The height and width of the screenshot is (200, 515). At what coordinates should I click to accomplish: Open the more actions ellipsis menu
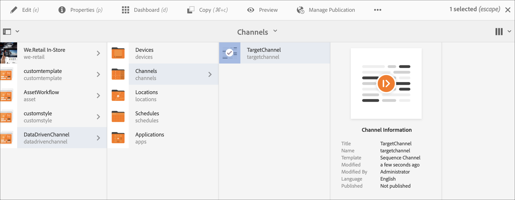pos(377,10)
